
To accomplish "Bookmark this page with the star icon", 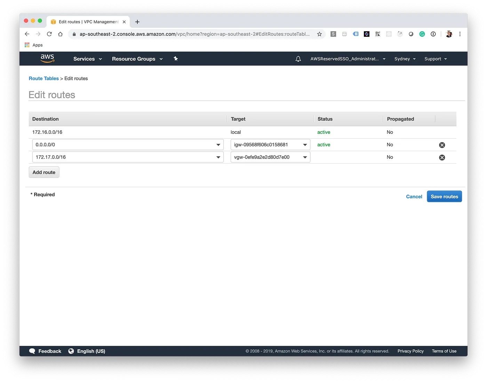I will [x=319, y=34].
